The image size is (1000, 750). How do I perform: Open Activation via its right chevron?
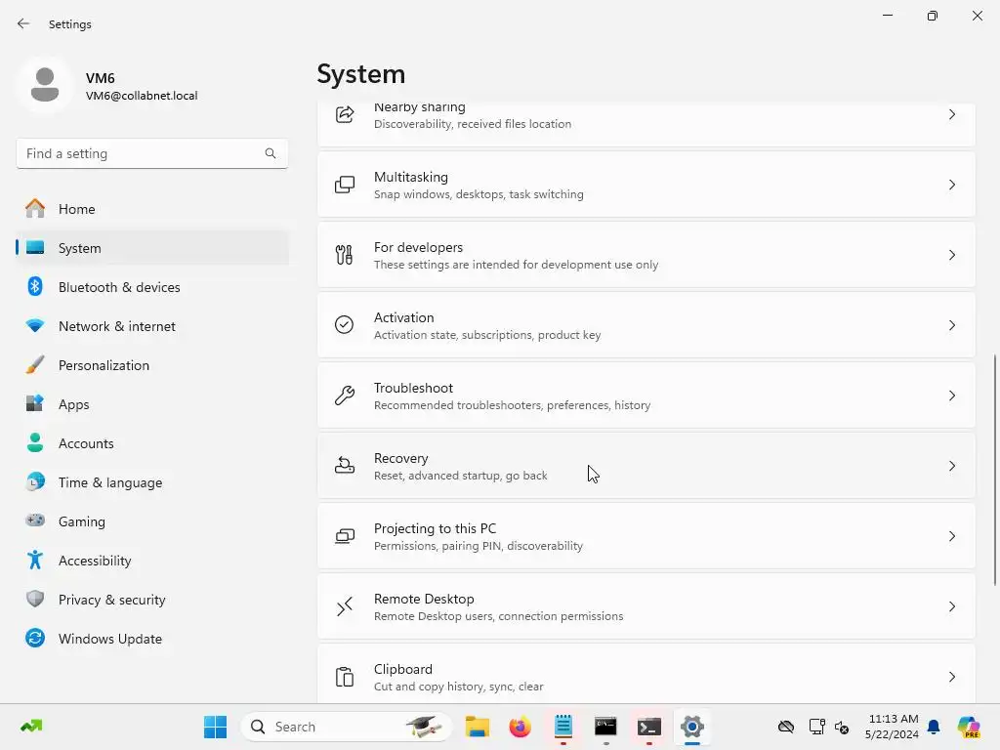click(951, 325)
